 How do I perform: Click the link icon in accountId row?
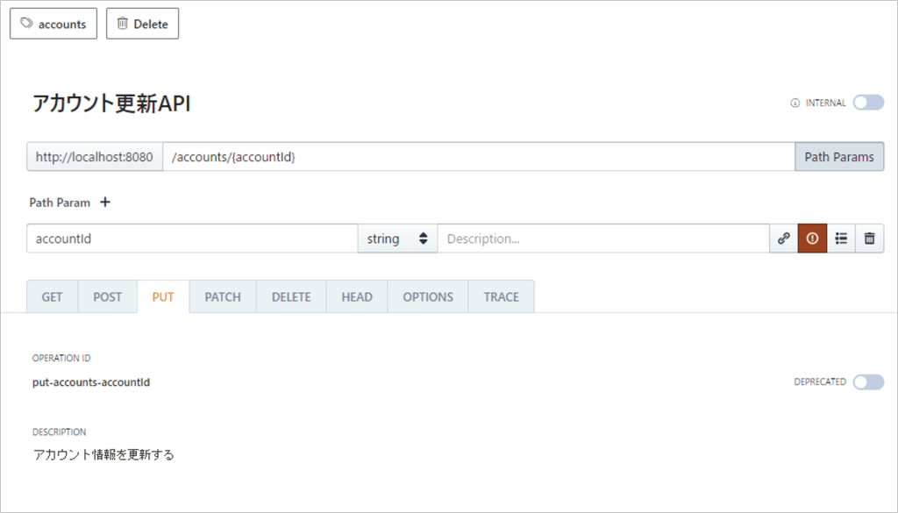(x=784, y=239)
